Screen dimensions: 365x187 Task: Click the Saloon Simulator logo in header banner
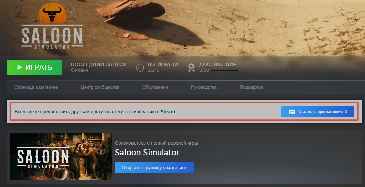click(52, 26)
